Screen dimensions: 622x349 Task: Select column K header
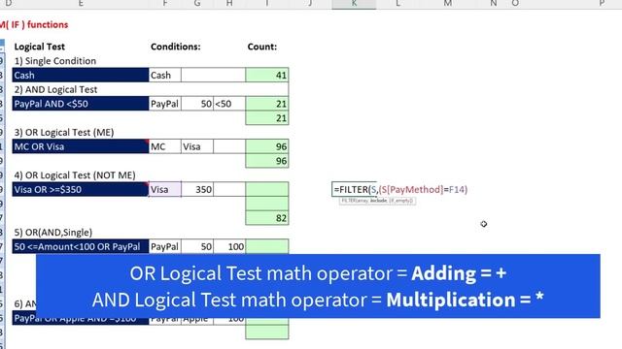(x=354, y=4)
